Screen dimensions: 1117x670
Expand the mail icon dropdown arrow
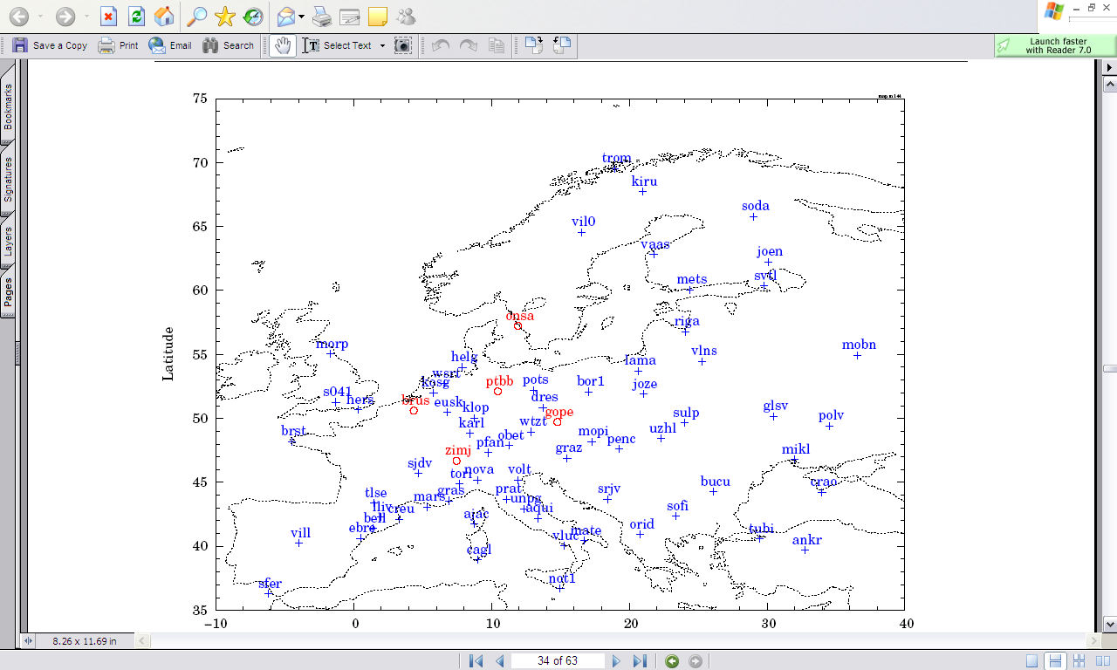tap(301, 16)
